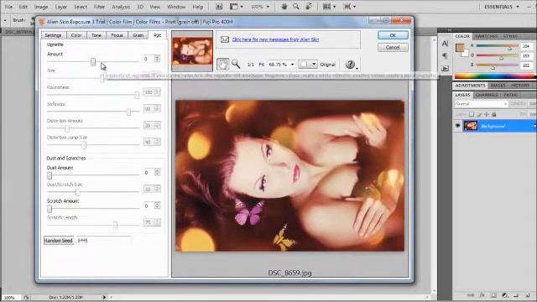Switch to the Channels panel tab
The width and height of the screenshot is (537, 302).
487,95
